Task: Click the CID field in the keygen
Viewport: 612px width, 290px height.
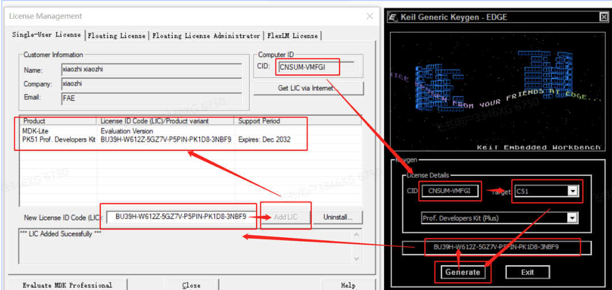Action: click(x=450, y=191)
